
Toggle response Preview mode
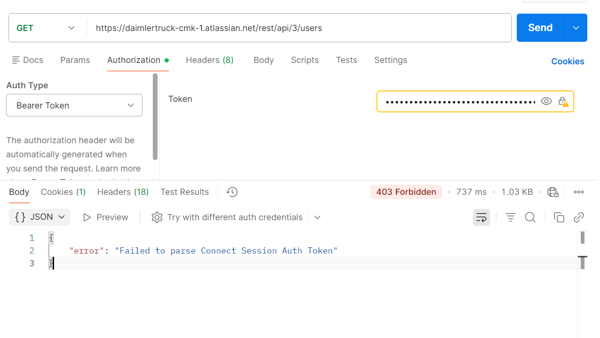105,217
